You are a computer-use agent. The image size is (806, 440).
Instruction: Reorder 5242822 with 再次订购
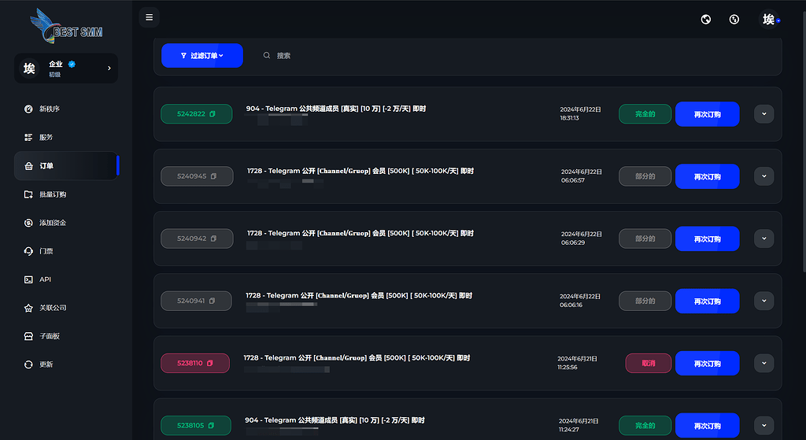[x=708, y=114]
